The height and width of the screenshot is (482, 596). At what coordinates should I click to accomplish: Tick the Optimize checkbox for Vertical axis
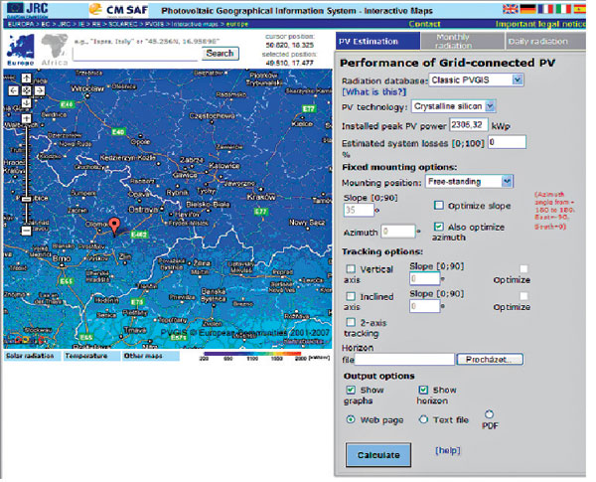(523, 269)
